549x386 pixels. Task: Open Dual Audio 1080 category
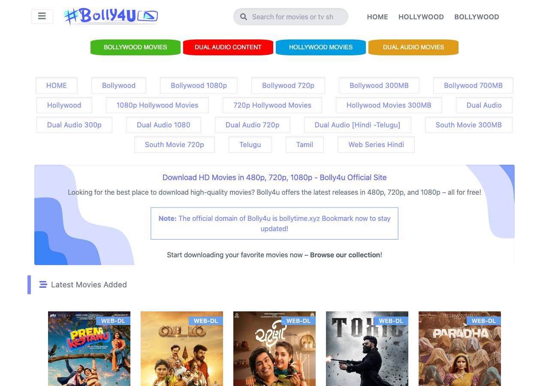pos(163,125)
